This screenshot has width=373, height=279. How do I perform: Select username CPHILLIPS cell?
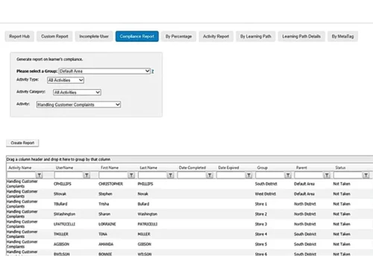pos(63,184)
